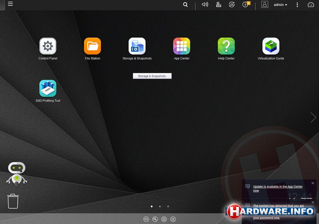Screen dimensions: 319x224
Task: Open Storage & Snapshots
Action: click(137, 46)
